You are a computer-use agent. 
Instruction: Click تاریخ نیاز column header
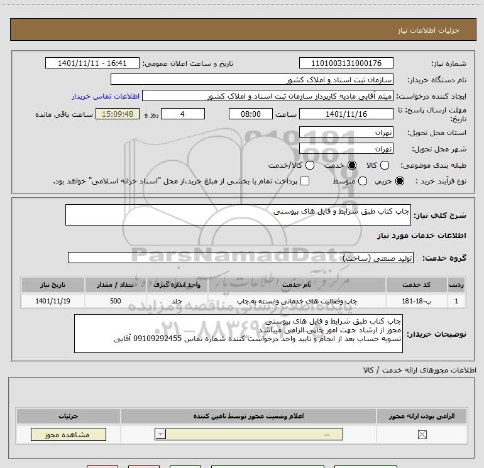pos(53,285)
